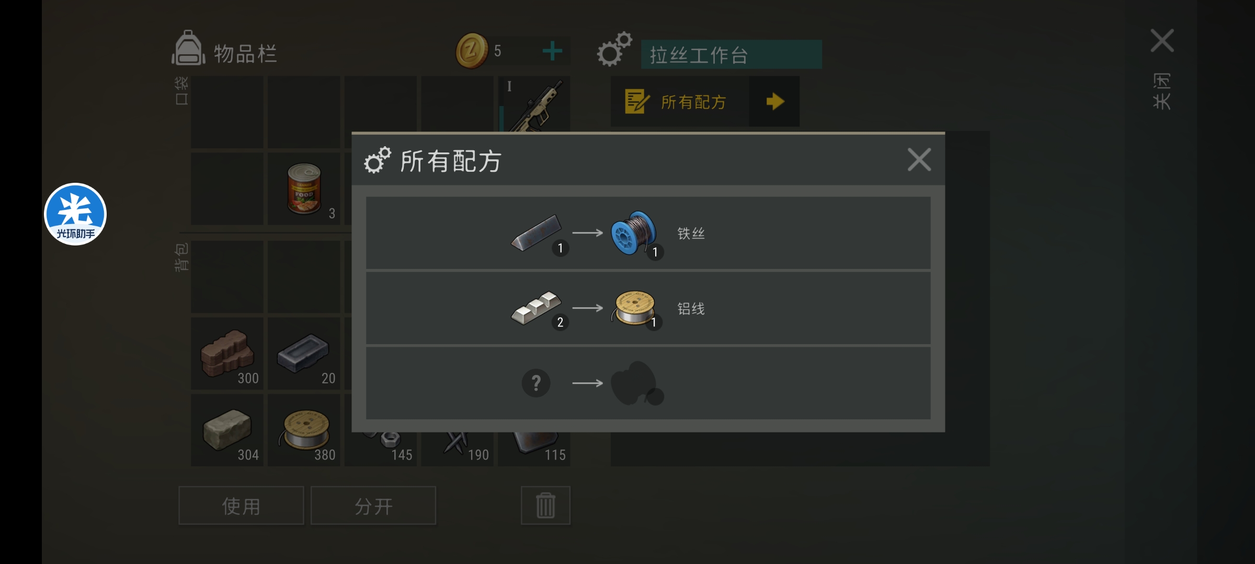
Task: Select the canned food item
Action: [304, 189]
